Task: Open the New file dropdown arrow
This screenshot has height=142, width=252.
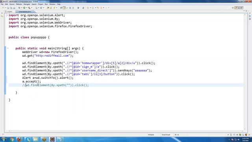Action: pos(6,8)
